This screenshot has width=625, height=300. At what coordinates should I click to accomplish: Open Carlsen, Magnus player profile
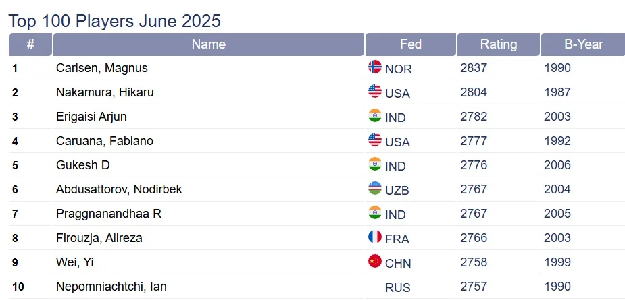click(x=102, y=68)
